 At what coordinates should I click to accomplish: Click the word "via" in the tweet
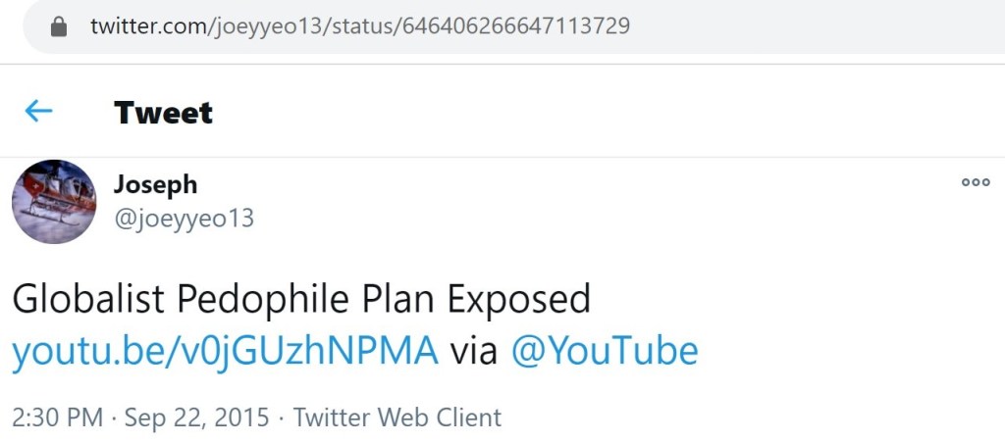click(x=474, y=350)
